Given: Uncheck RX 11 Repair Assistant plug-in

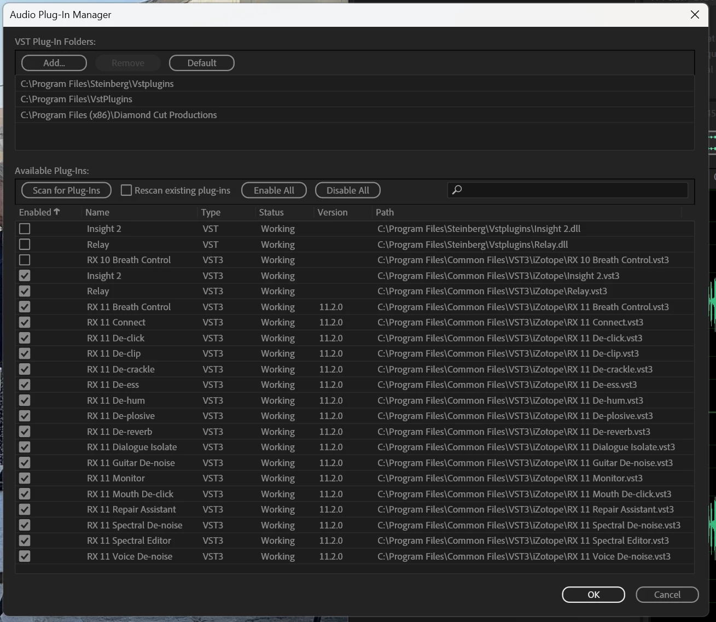Looking at the screenshot, I should point(25,509).
